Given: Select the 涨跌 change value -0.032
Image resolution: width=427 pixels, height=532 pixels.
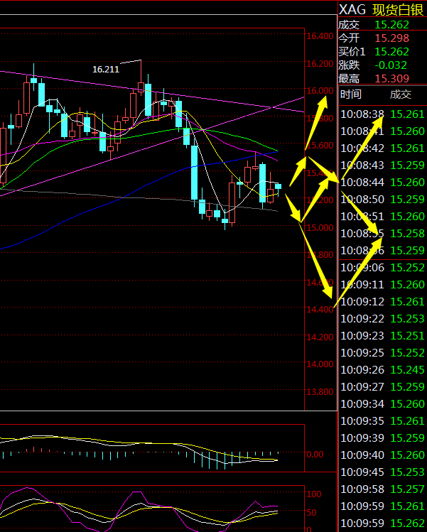Looking at the screenshot, I should point(391,65).
